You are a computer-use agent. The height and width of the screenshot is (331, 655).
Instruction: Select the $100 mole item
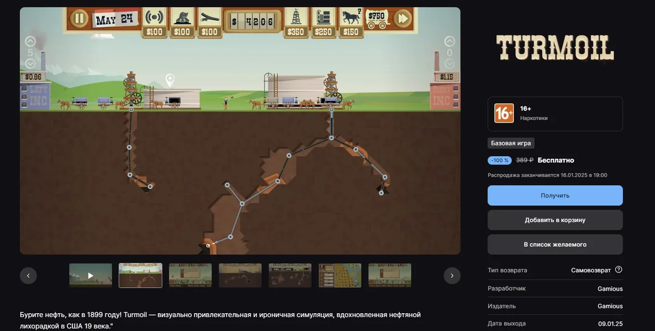tap(182, 22)
